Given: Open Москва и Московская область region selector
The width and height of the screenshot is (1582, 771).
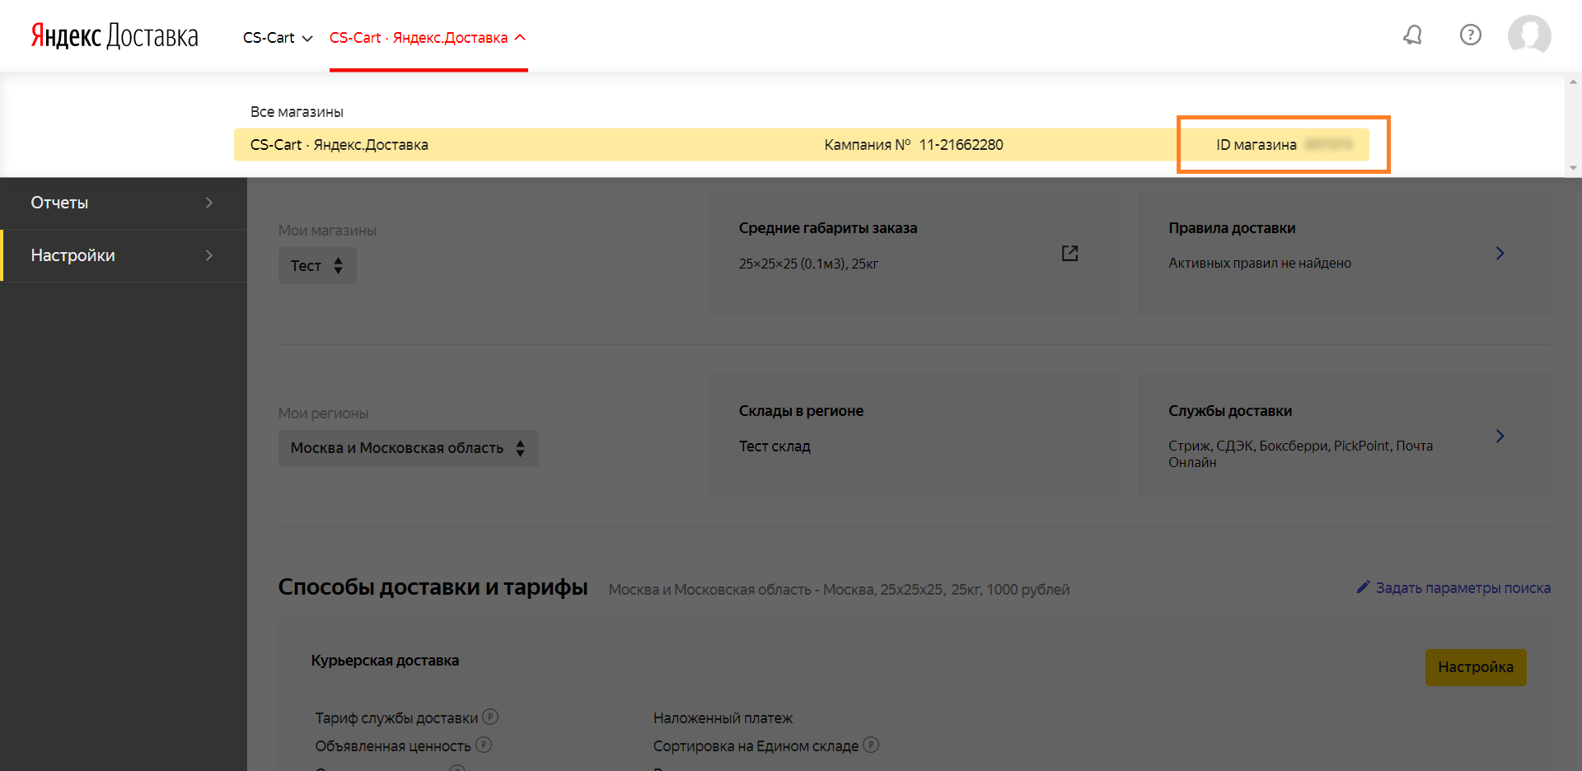Looking at the screenshot, I should pos(408,448).
